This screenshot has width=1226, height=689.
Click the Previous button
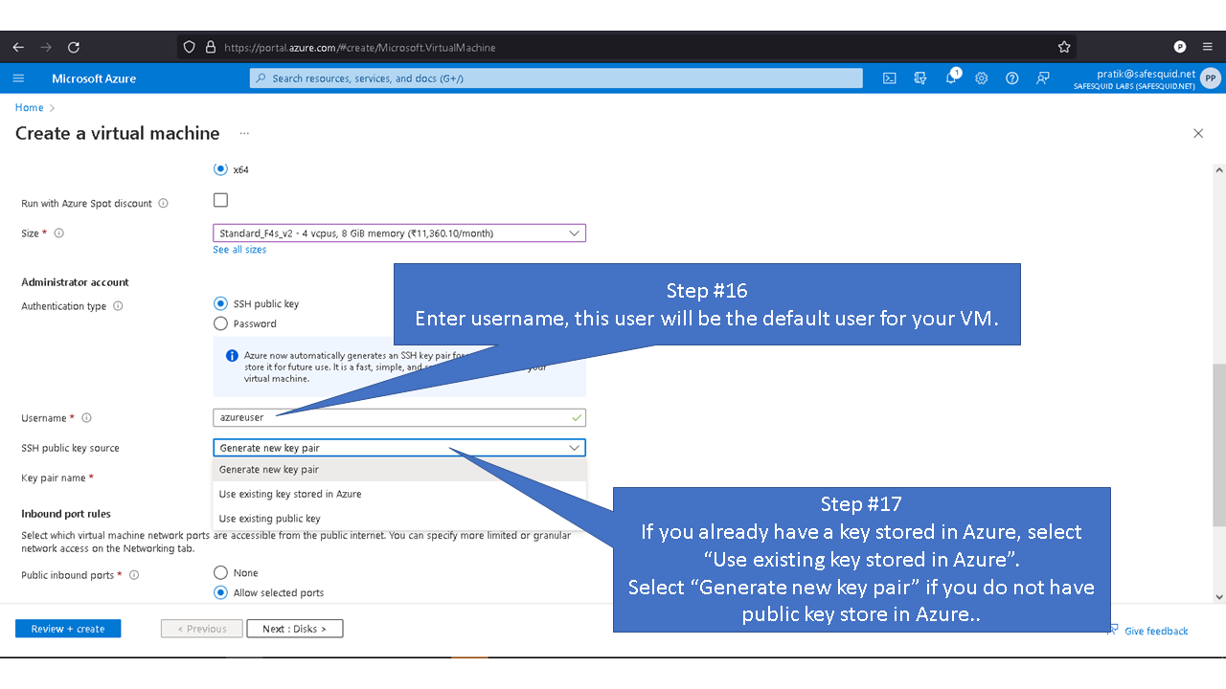tap(202, 629)
